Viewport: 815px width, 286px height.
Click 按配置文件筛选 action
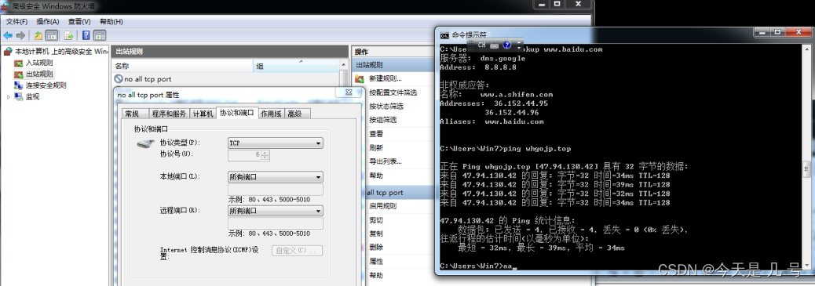click(x=393, y=92)
